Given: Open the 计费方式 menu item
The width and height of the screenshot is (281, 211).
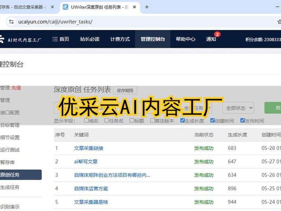Looking at the screenshot, I should point(120,39).
